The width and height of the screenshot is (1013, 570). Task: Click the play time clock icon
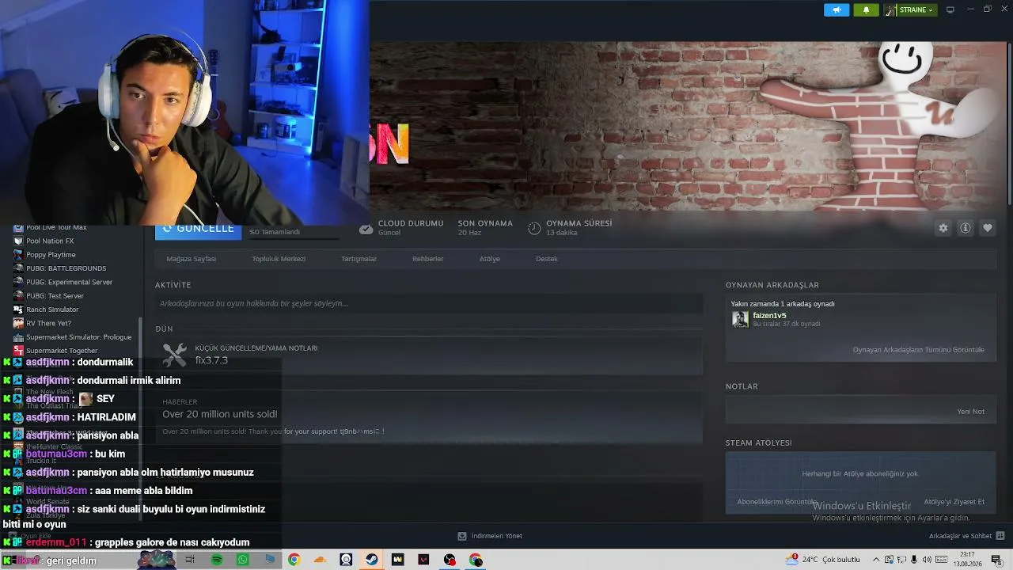coord(534,229)
